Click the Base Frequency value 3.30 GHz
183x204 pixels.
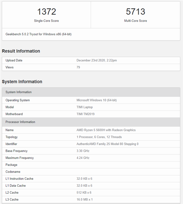83,151
